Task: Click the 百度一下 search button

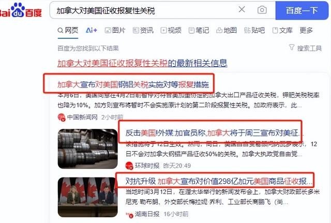Action: pos(302,10)
